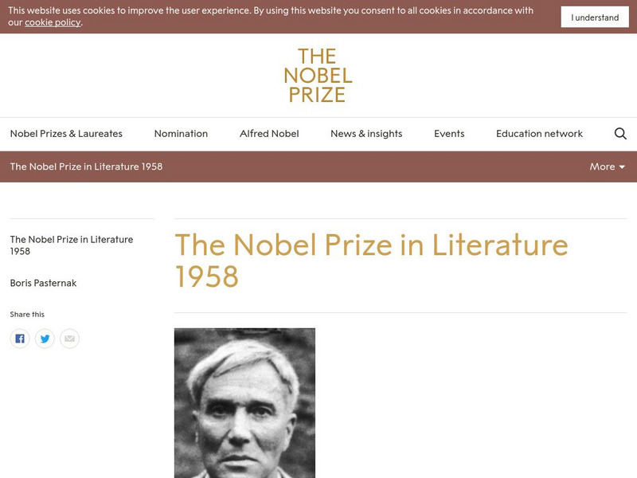Open Nobel Prizes & Laureates menu
Screen dimensions: 637x478
click(x=66, y=134)
